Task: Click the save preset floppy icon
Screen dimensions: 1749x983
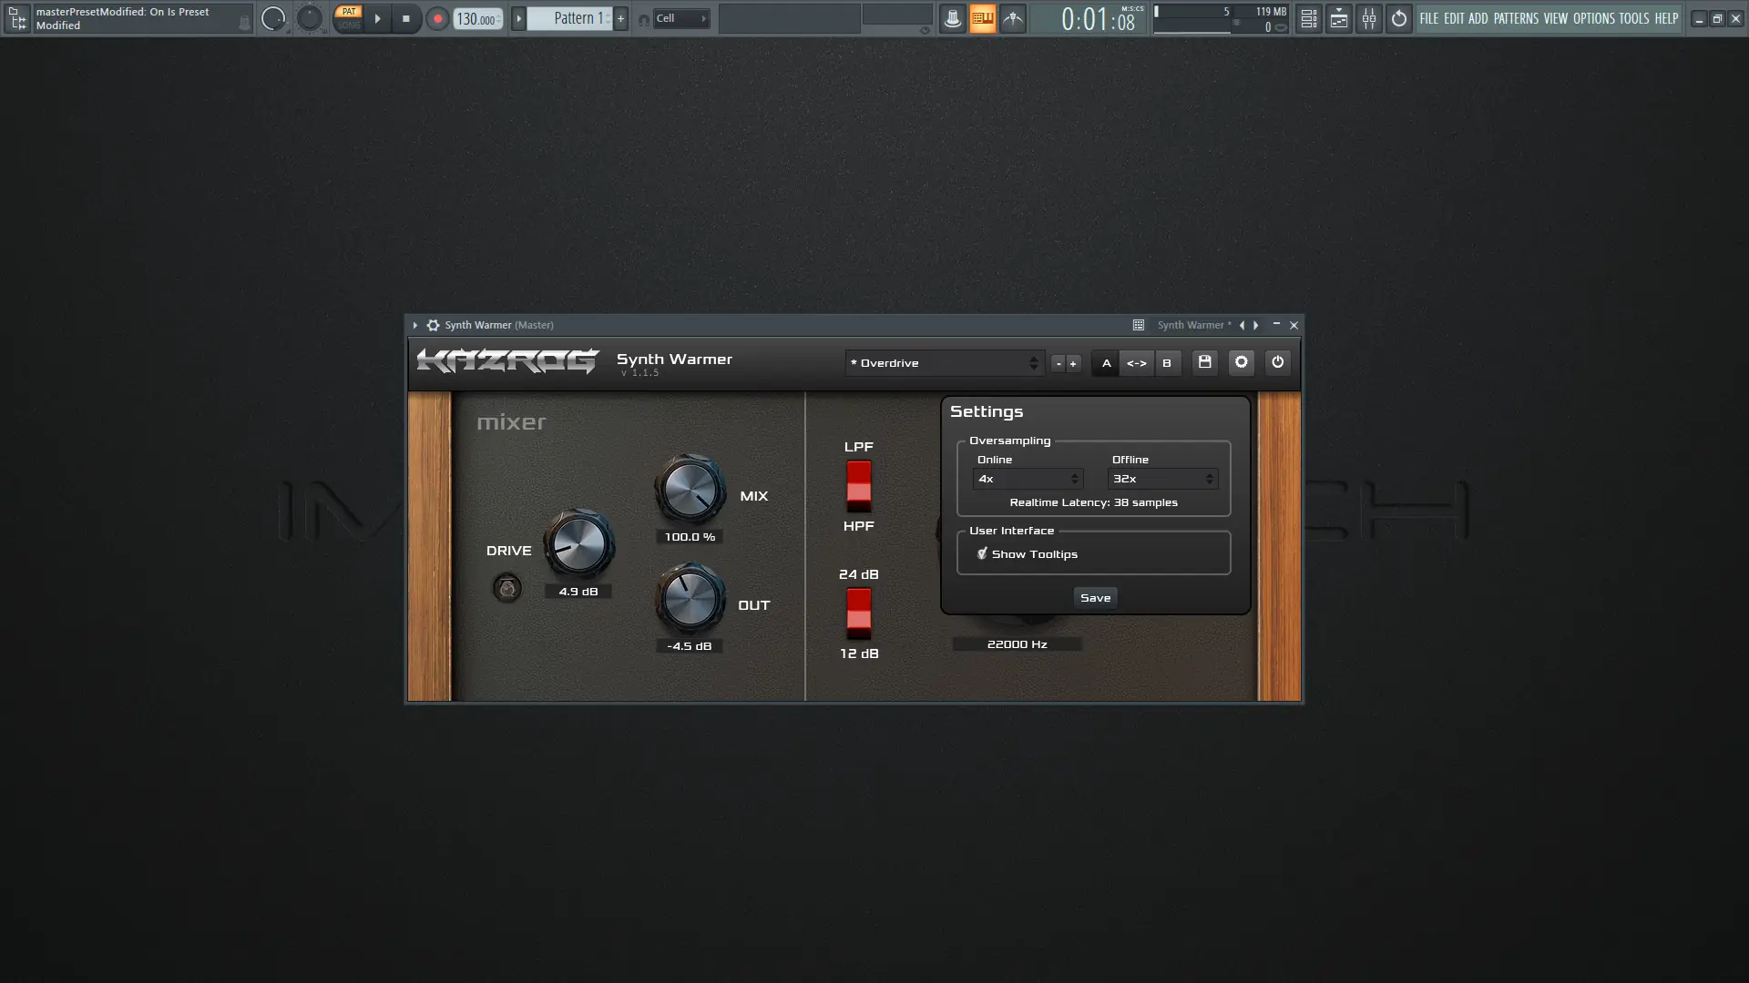Action: pyautogui.click(x=1204, y=362)
